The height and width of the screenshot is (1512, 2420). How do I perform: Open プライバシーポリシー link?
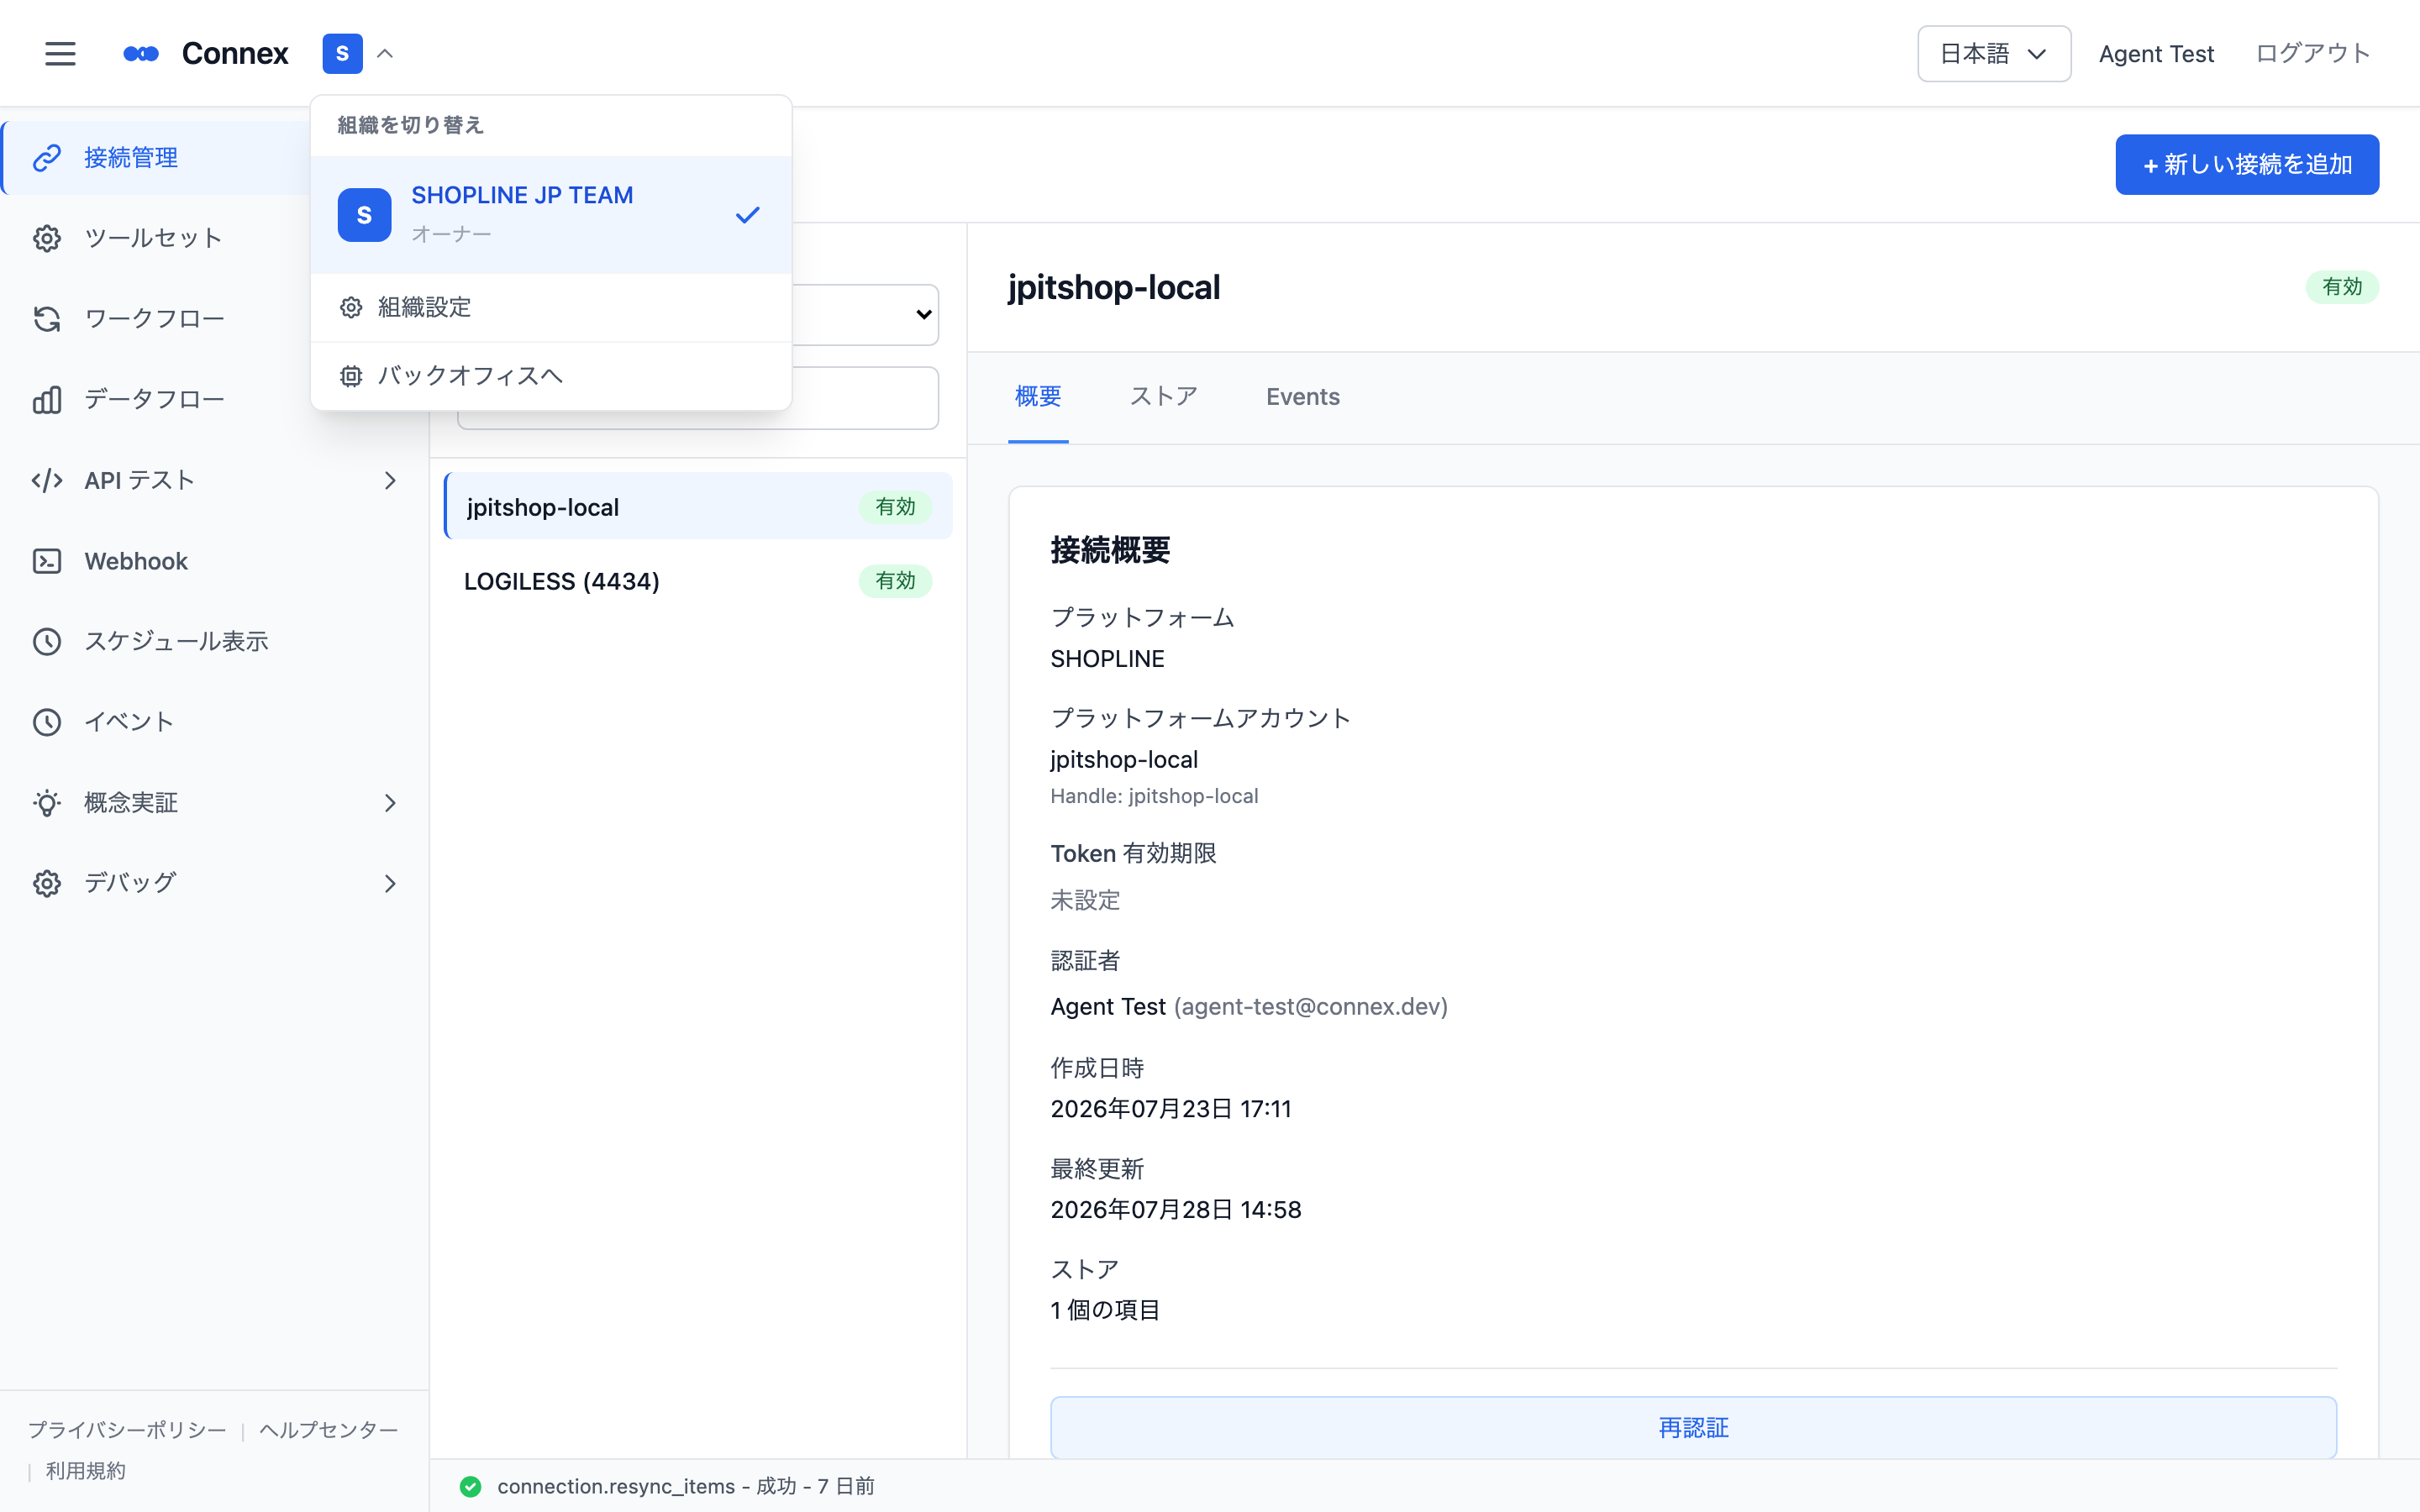pos(127,1430)
